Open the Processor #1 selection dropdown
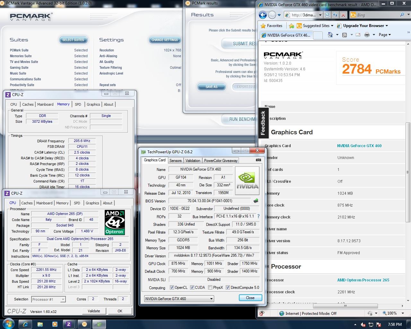This screenshot has height=329, width=411. pos(48,299)
